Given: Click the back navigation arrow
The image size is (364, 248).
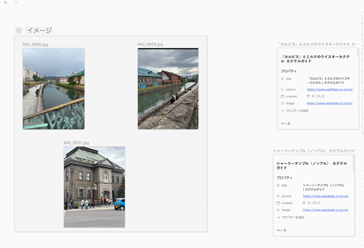Looking at the screenshot, I should [6, 3].
